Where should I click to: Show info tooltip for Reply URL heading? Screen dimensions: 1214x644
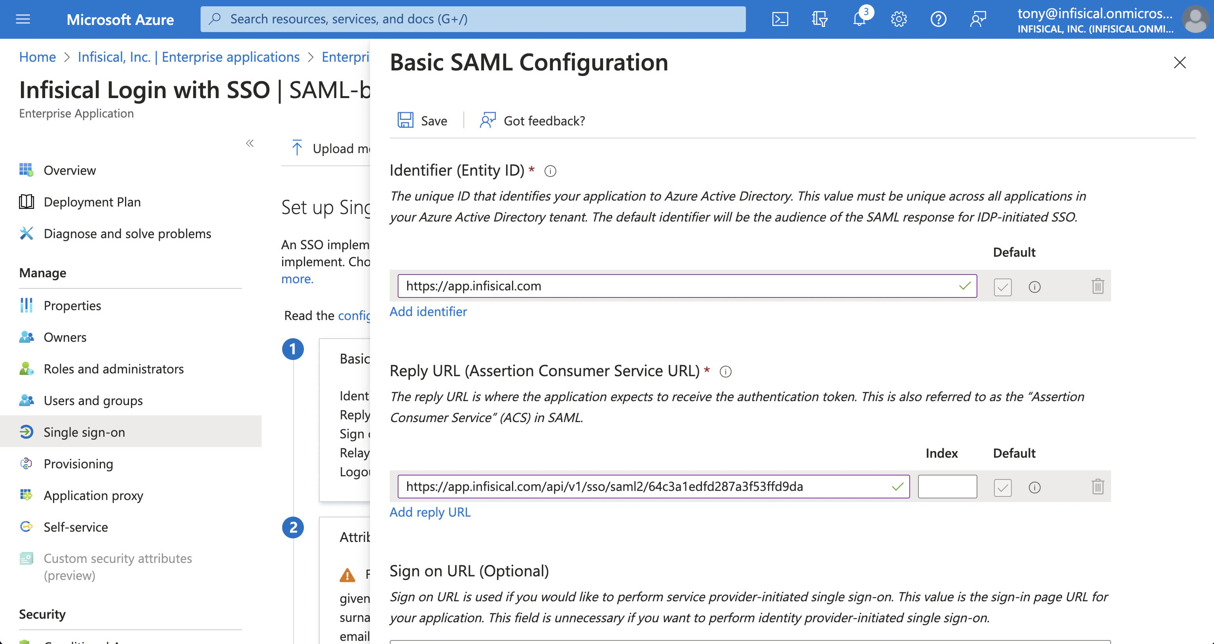pyautogui.click(x=725, y=372)
